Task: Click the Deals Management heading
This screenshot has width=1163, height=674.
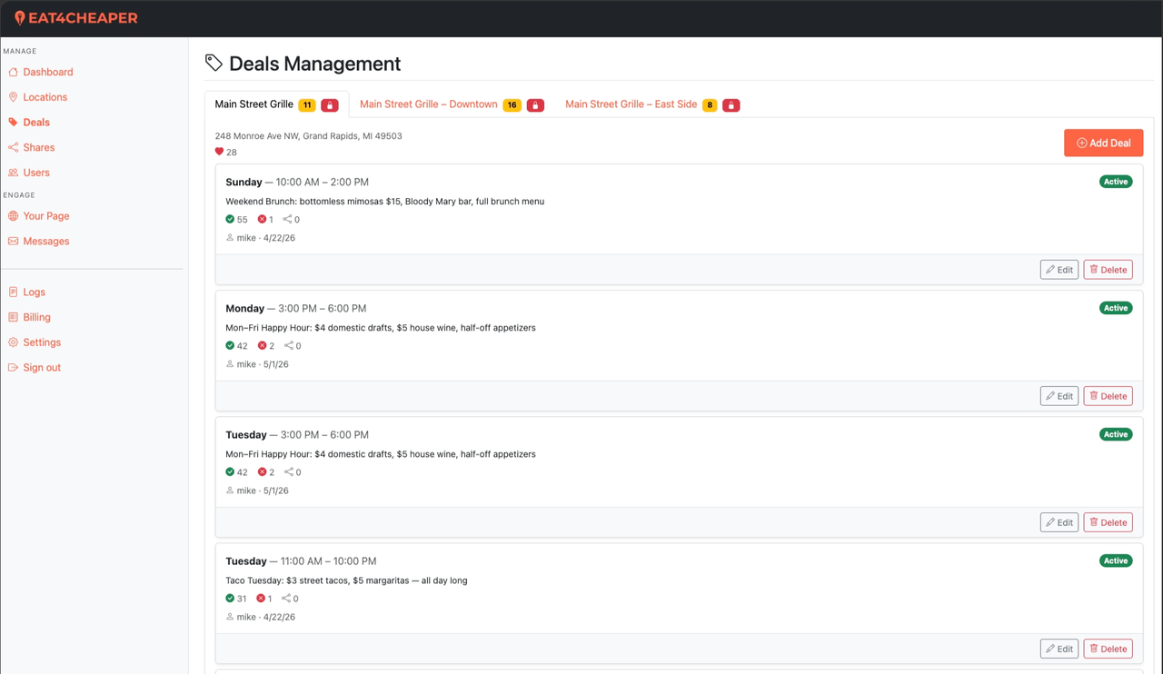Action: pyautogui.click(x=314, y=64)
